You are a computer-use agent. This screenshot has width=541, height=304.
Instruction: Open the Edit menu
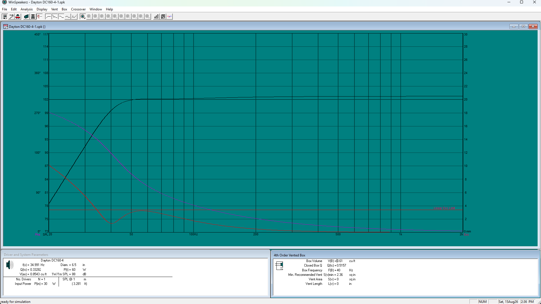14,9
